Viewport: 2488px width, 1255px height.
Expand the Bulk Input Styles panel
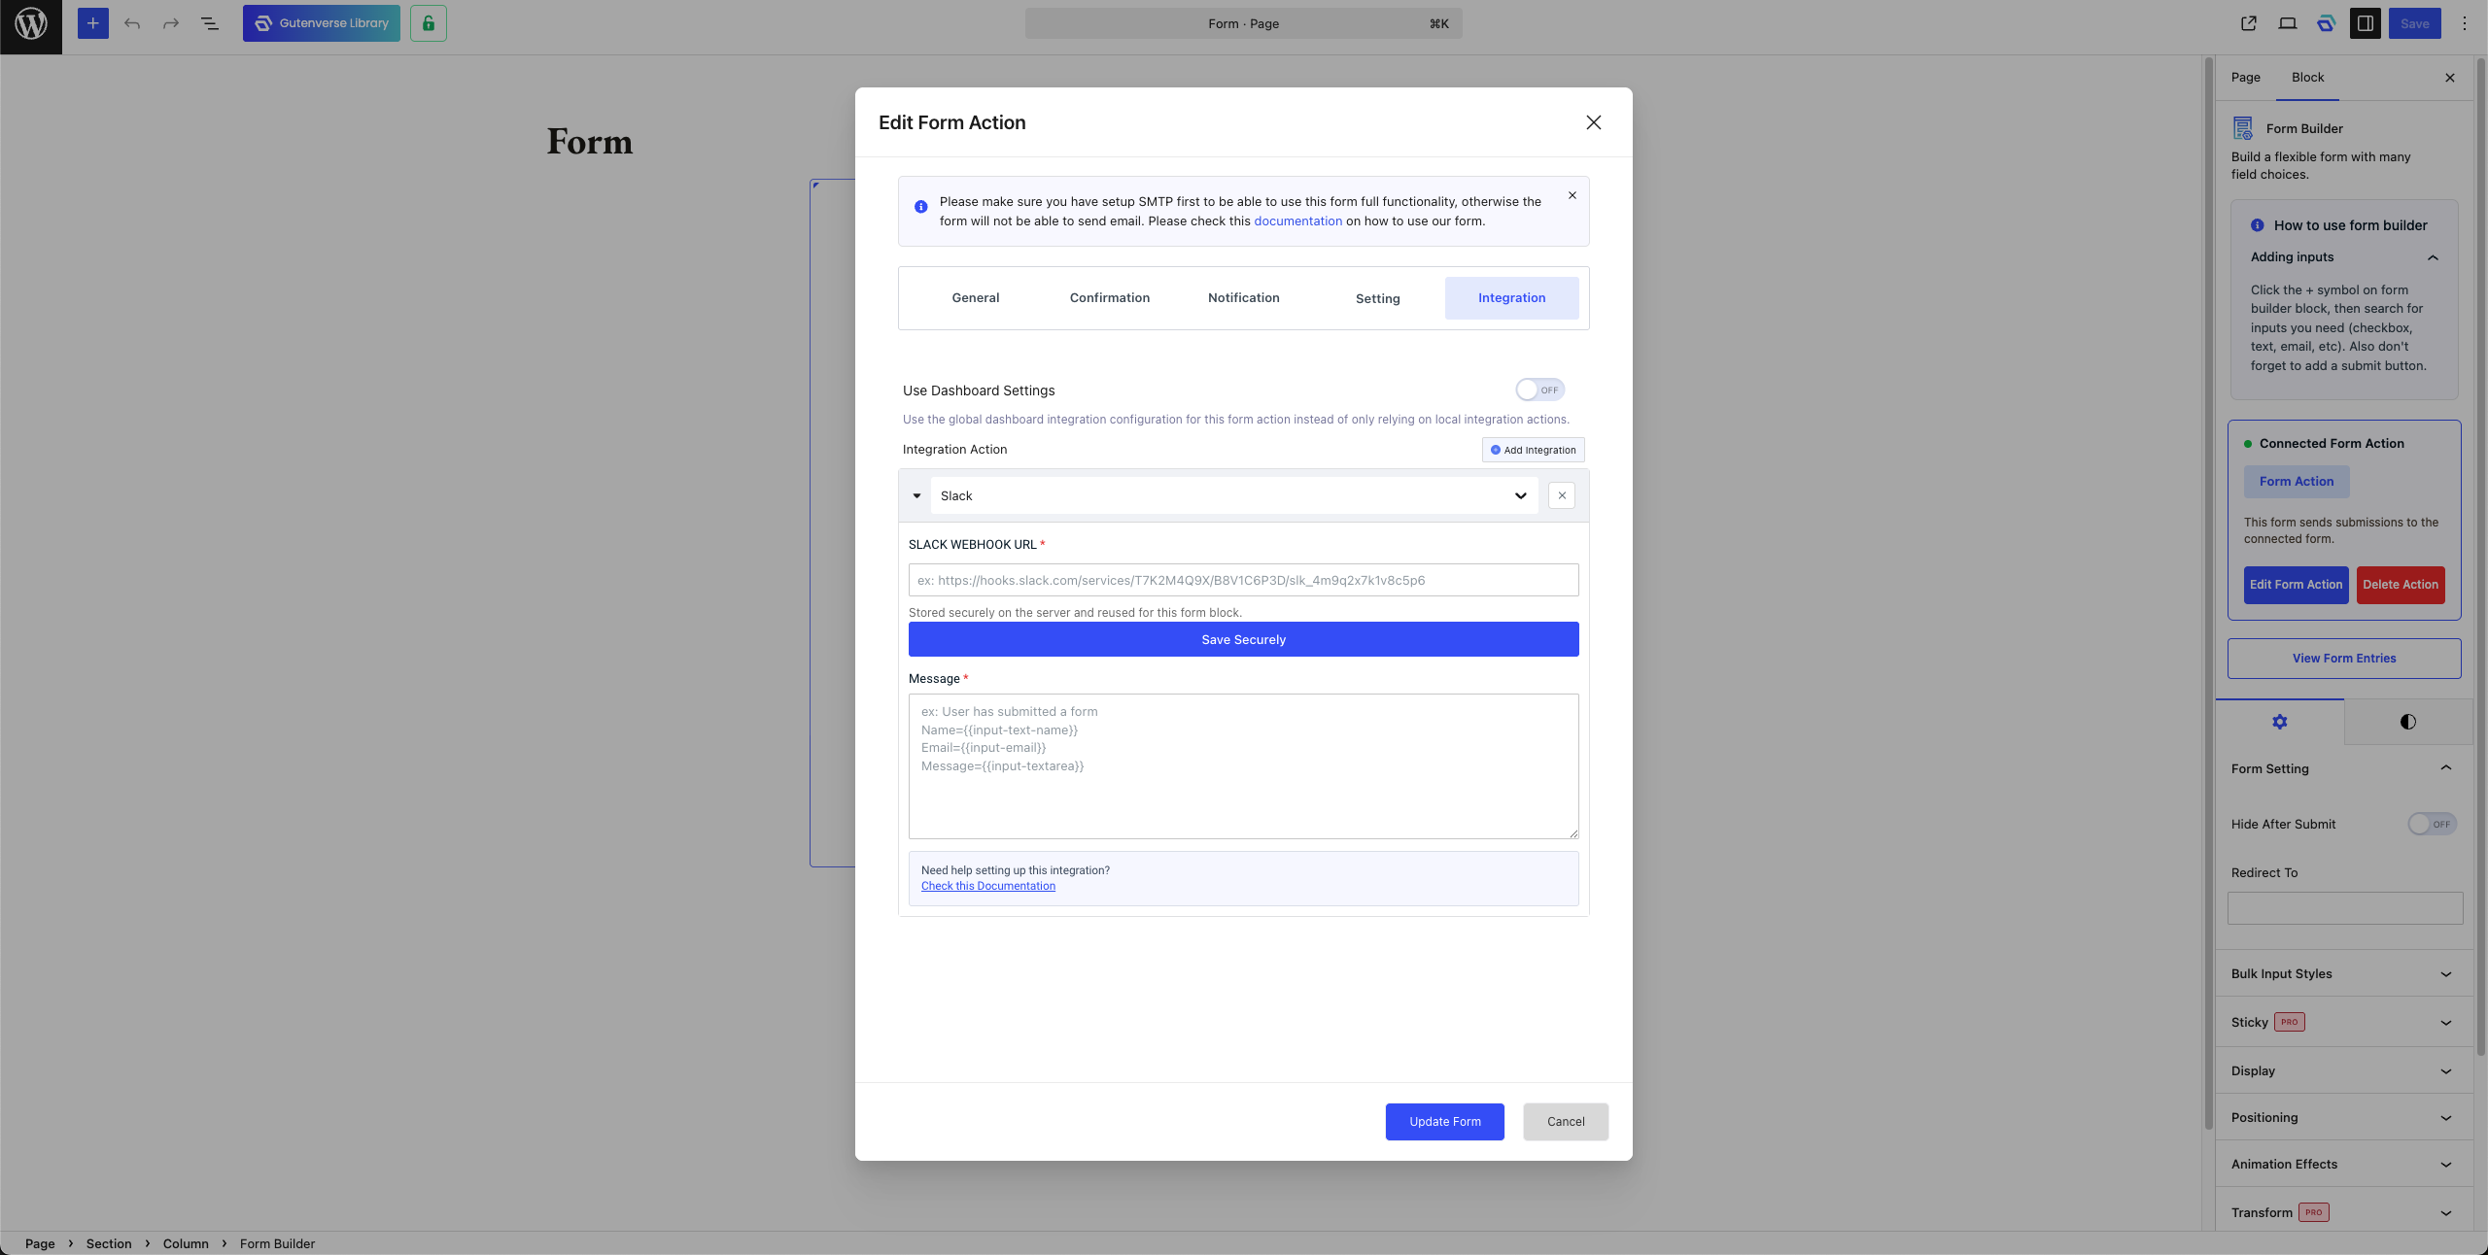2344,973
